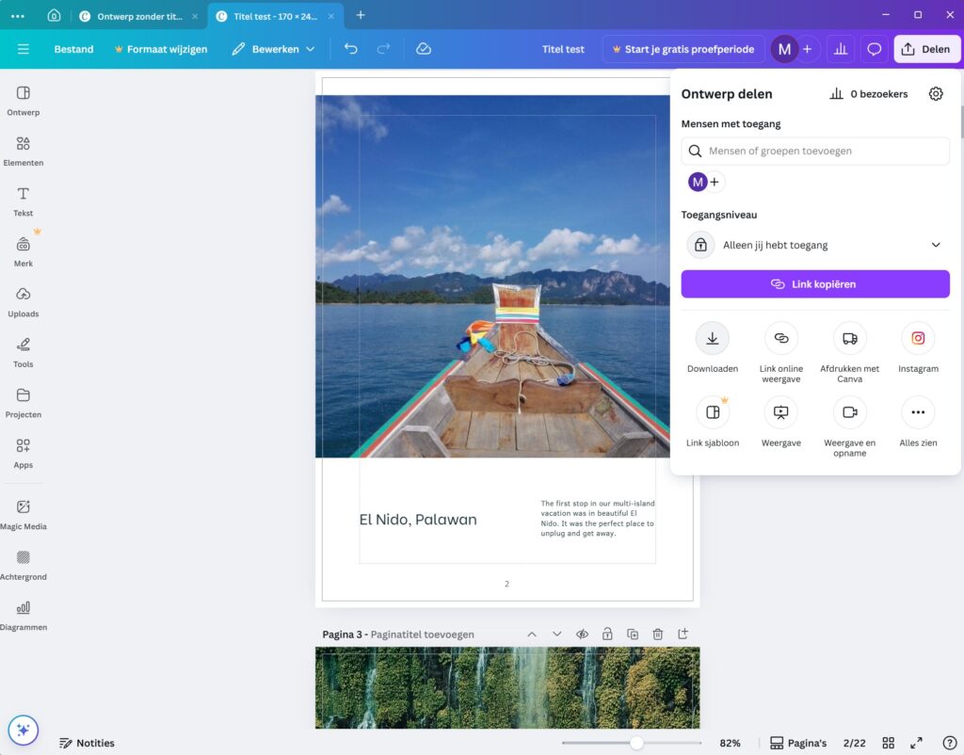964x755 pixels.
Task: Move page 3 down with chevron
Action: (556, 635)
